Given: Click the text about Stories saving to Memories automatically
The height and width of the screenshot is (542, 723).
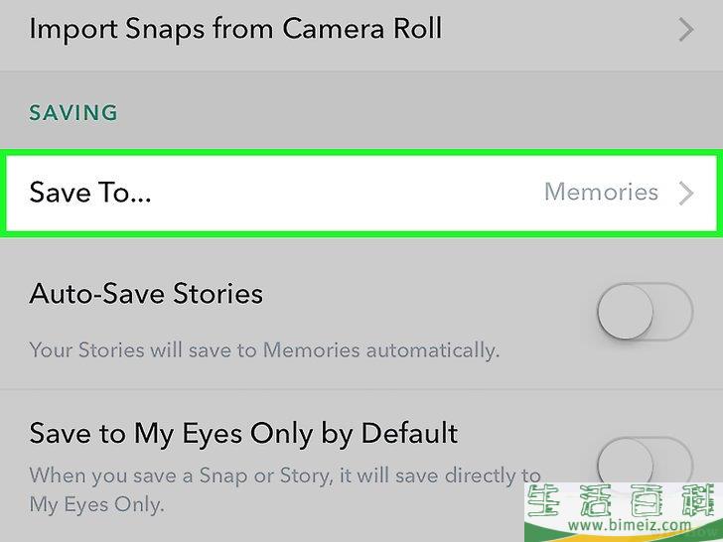Looking at the screenshot, I should tap(264, 350).
